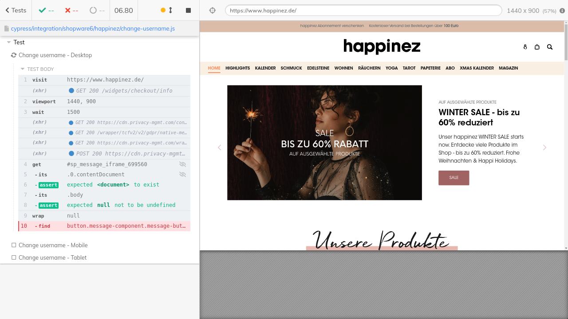Advance the carousel with the right arrow
This screenshot has height=319, width=568.
coord(544,148)
